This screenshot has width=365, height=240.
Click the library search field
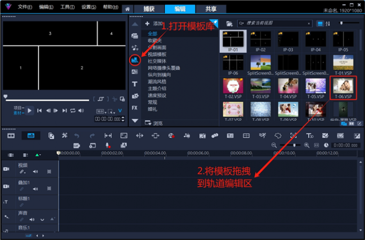275,23
